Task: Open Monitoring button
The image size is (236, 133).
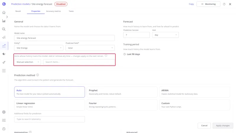Action: (x=208, y=4)
